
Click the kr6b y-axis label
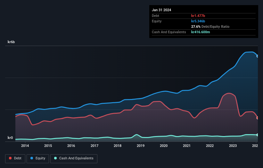click(x=11, y=42)
